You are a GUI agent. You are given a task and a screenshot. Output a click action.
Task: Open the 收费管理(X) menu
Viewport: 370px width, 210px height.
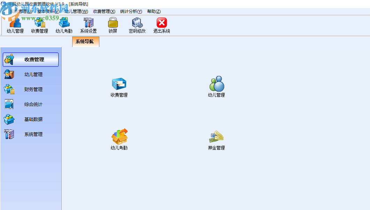[104, 11]
